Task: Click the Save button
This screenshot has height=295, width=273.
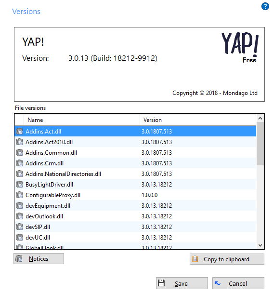Action: [182, 283]
